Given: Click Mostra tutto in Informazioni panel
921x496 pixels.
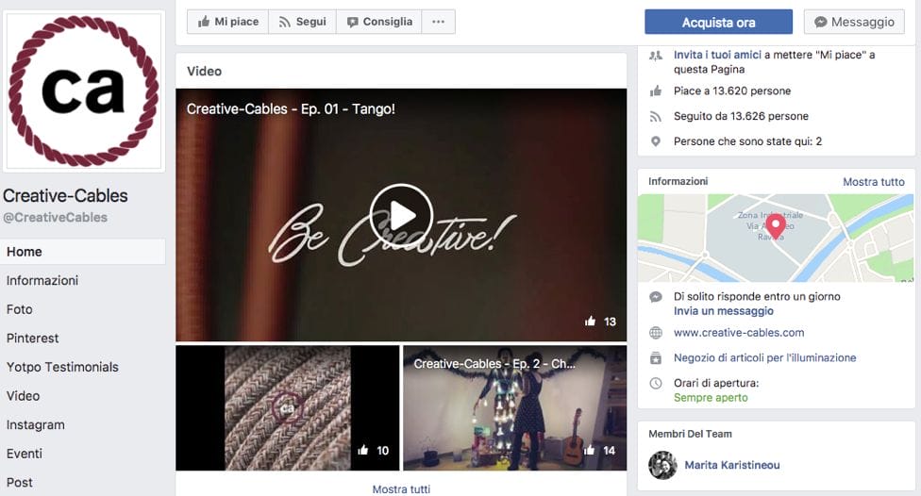Looking at the screenshot, I should [873, 182].
